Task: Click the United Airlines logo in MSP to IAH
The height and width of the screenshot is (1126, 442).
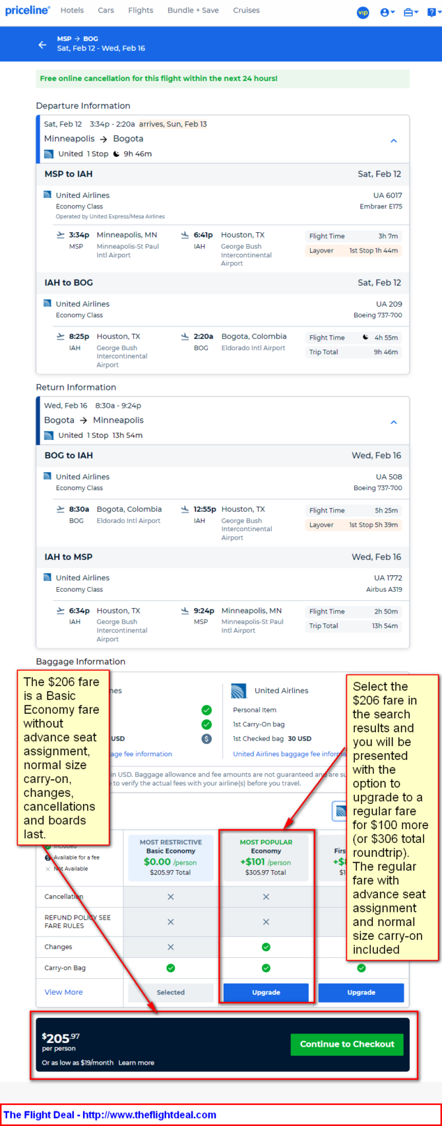Action: [47, 195]
